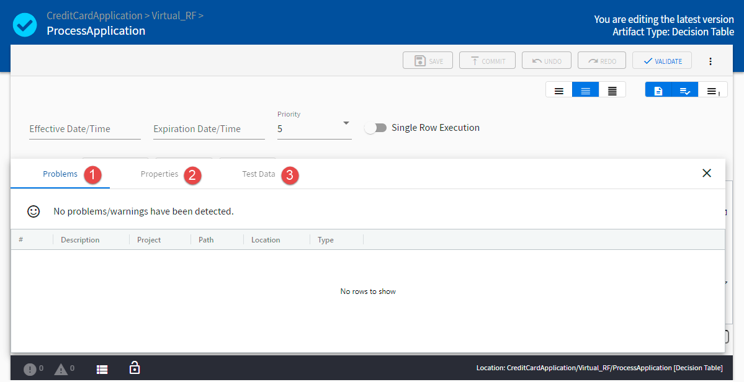744x382 pixels.
Task: Click the error count icon in status bar
Action: click(x=30, y=369)
